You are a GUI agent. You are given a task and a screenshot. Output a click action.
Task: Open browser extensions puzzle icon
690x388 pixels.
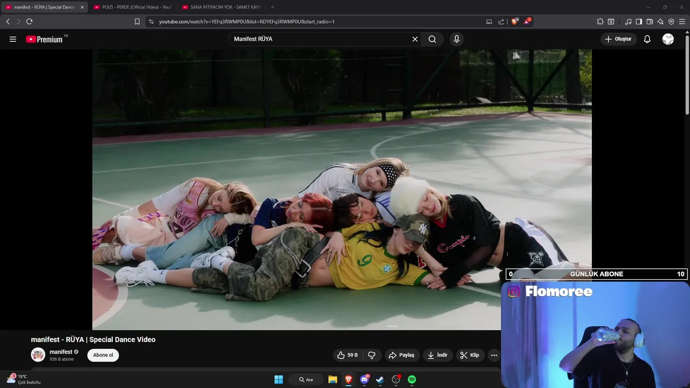pyautogui.click(x=600, y=22)
